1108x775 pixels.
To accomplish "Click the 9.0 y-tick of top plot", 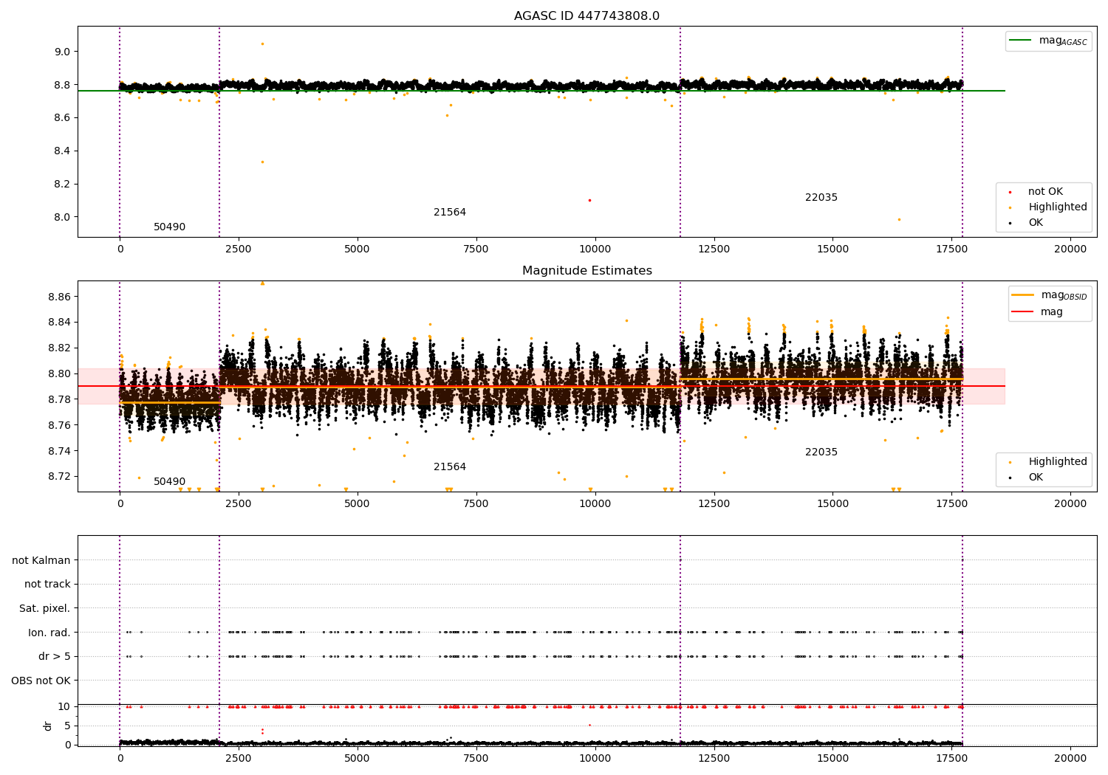I will coord(61,52).
